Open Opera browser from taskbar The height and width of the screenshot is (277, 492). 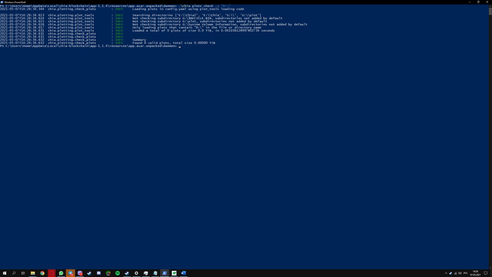[x=52, y=273]
